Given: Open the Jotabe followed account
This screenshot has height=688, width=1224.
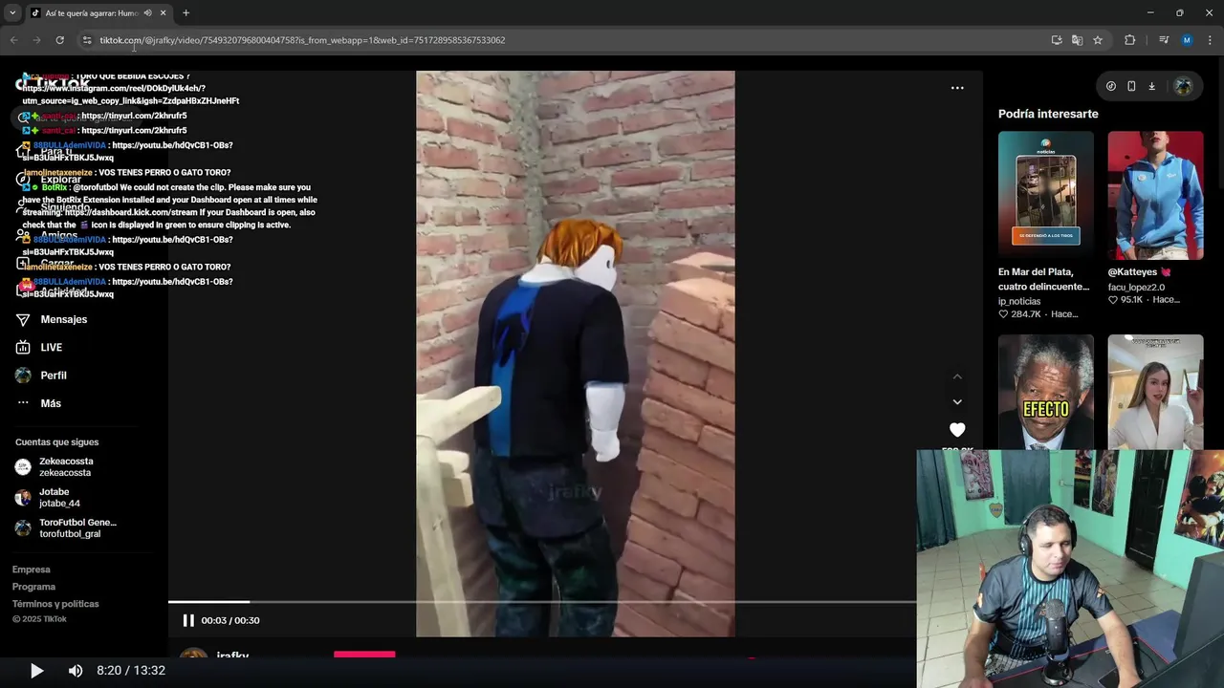Looking at the screenshot, I should (x=59, y=498).
